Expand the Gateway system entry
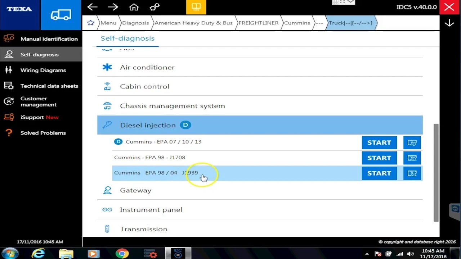 point(260,190)
